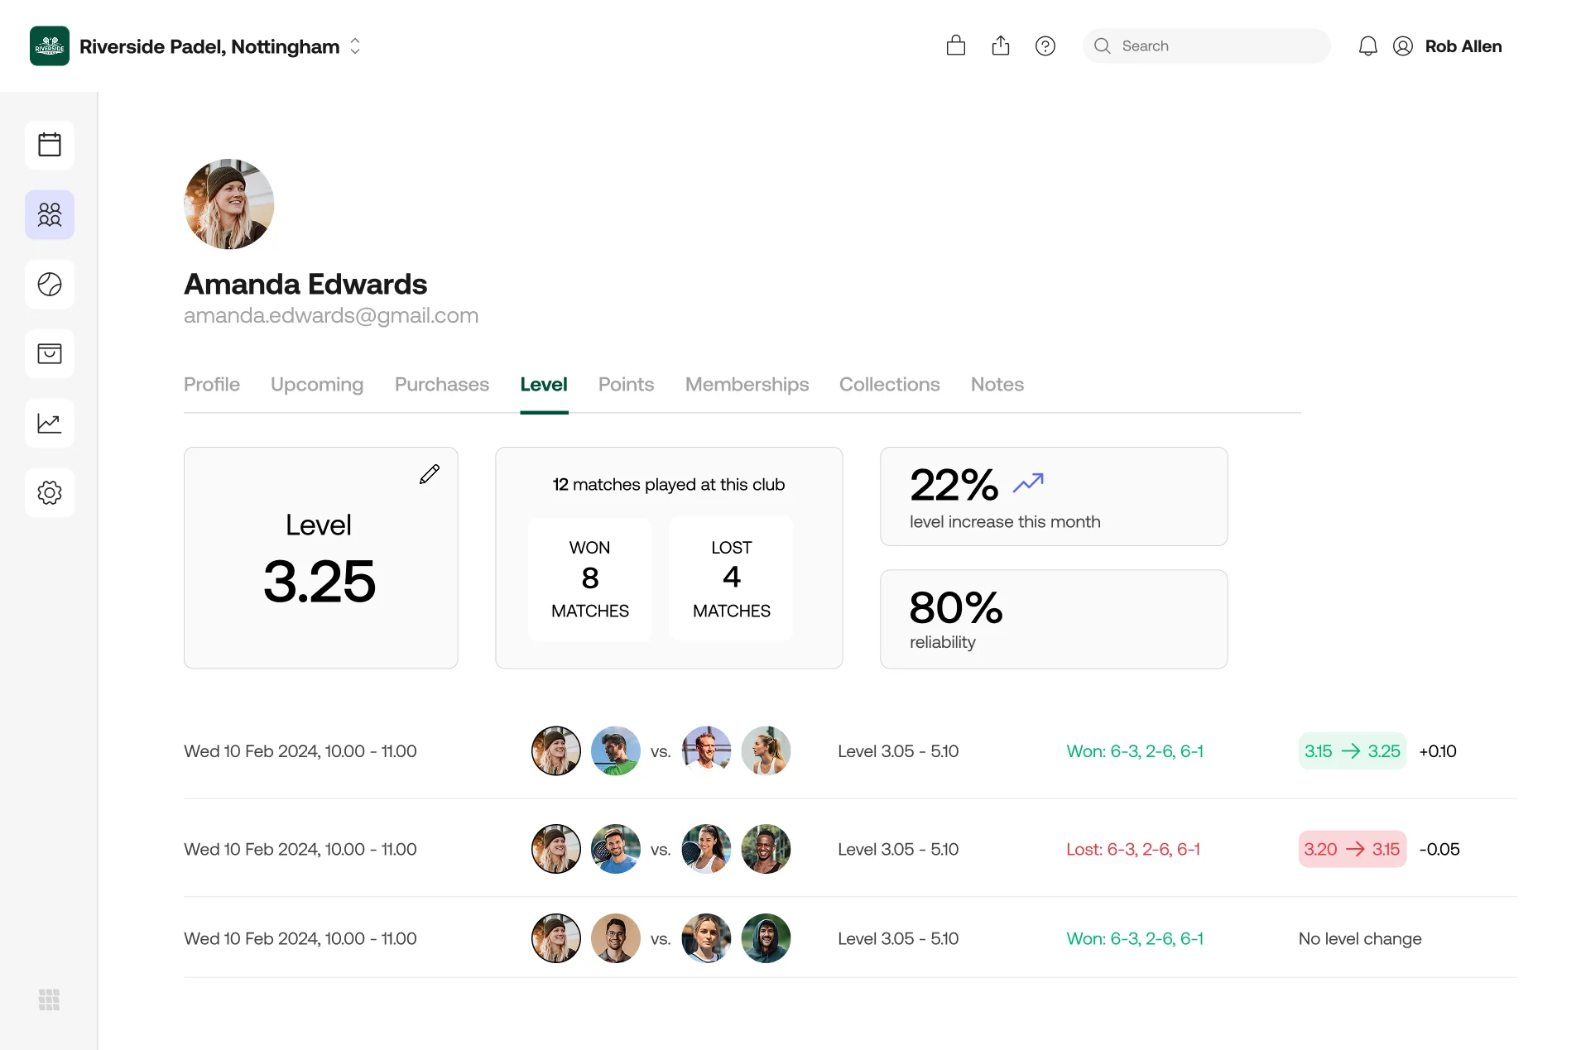Open the notifications bell
The width and height of the screenshot is (1581, 1050).
click(x=1367, y=46)
